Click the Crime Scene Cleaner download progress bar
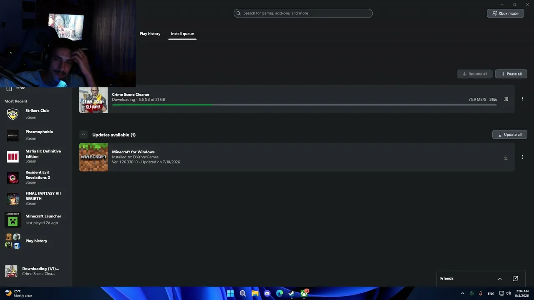Viewport: 534px width, 300px height. (304, 105)
